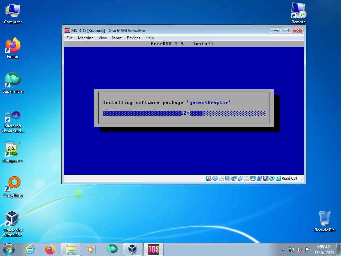Click the VirtualBox window title bar icon
Screen dimensions: 341x256
coord(67,30)
